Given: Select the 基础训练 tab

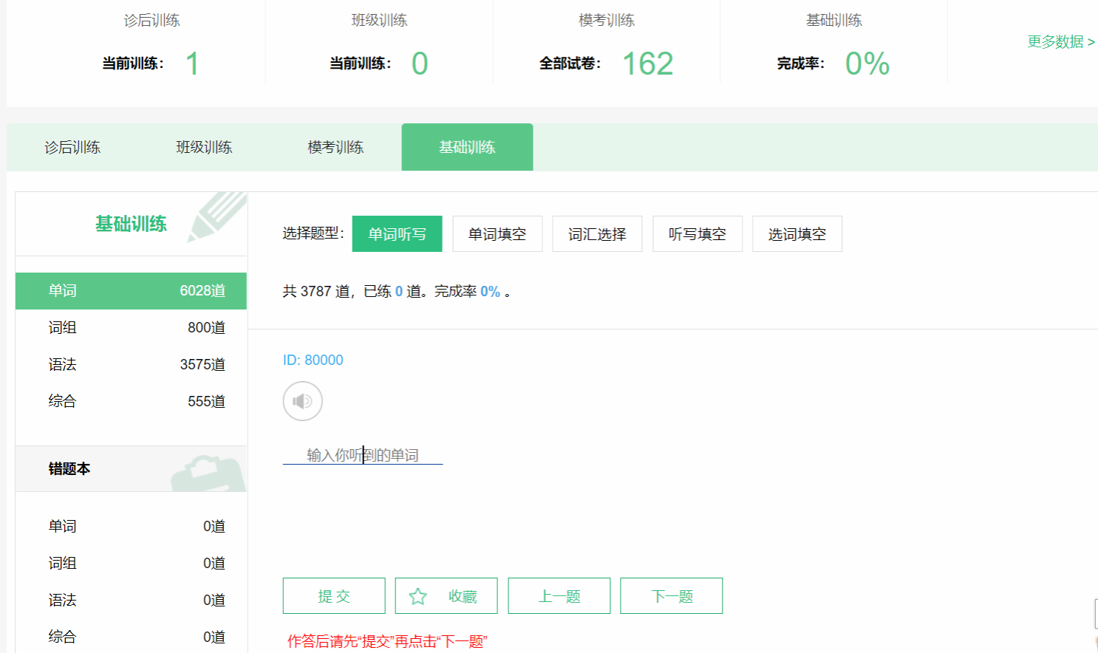Looking at the screenshot, I should click(x=467, y=148).
